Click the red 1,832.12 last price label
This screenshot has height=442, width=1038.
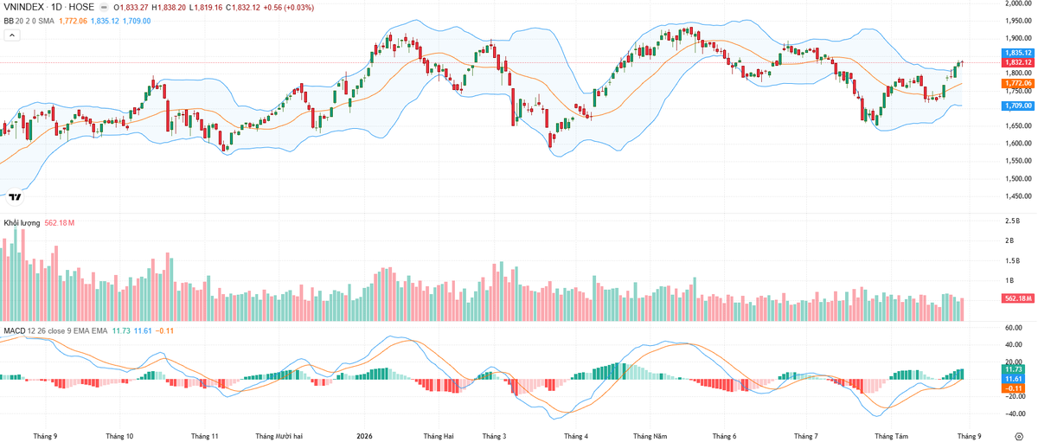pos(1018,62)
